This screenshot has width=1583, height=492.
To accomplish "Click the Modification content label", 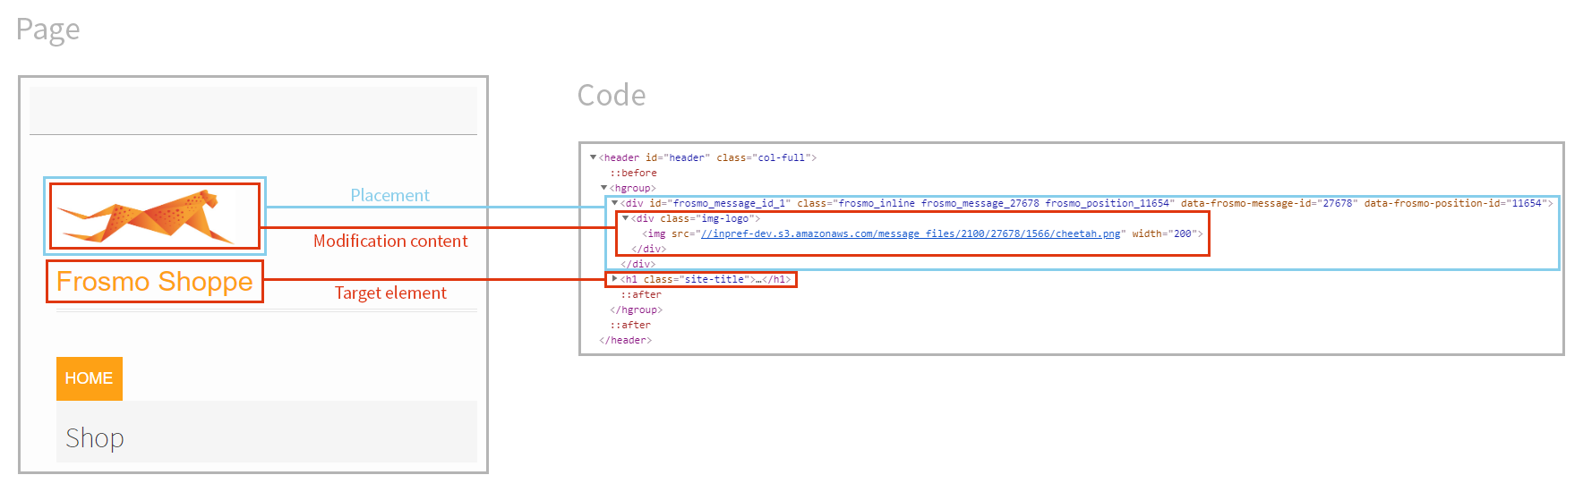I will coord(390,241).
